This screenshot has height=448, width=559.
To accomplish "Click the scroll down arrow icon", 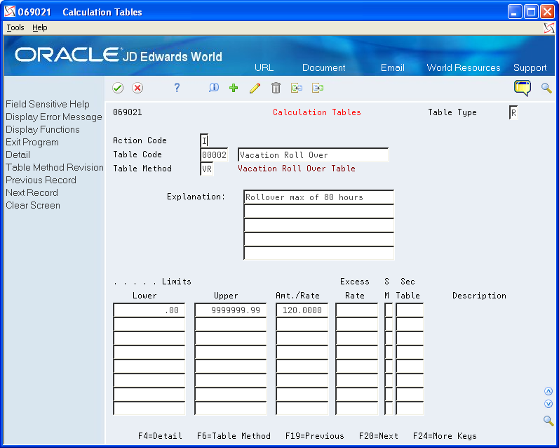I will point(548,404).
